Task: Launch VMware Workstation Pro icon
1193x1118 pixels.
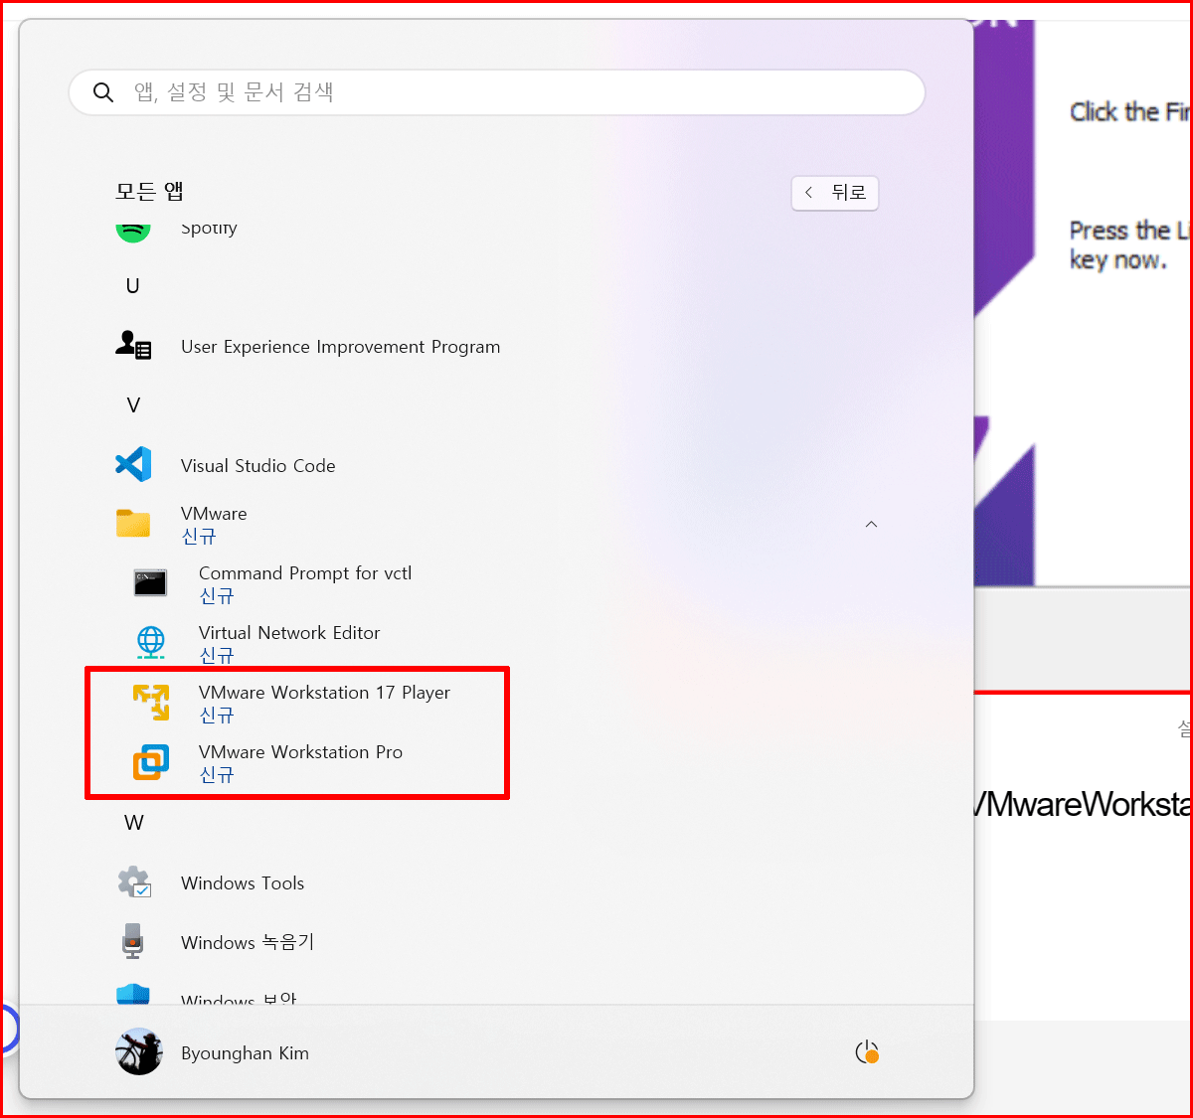Action: [151, 762]
